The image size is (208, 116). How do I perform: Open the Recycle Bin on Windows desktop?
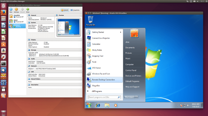[x=90, y=20]
